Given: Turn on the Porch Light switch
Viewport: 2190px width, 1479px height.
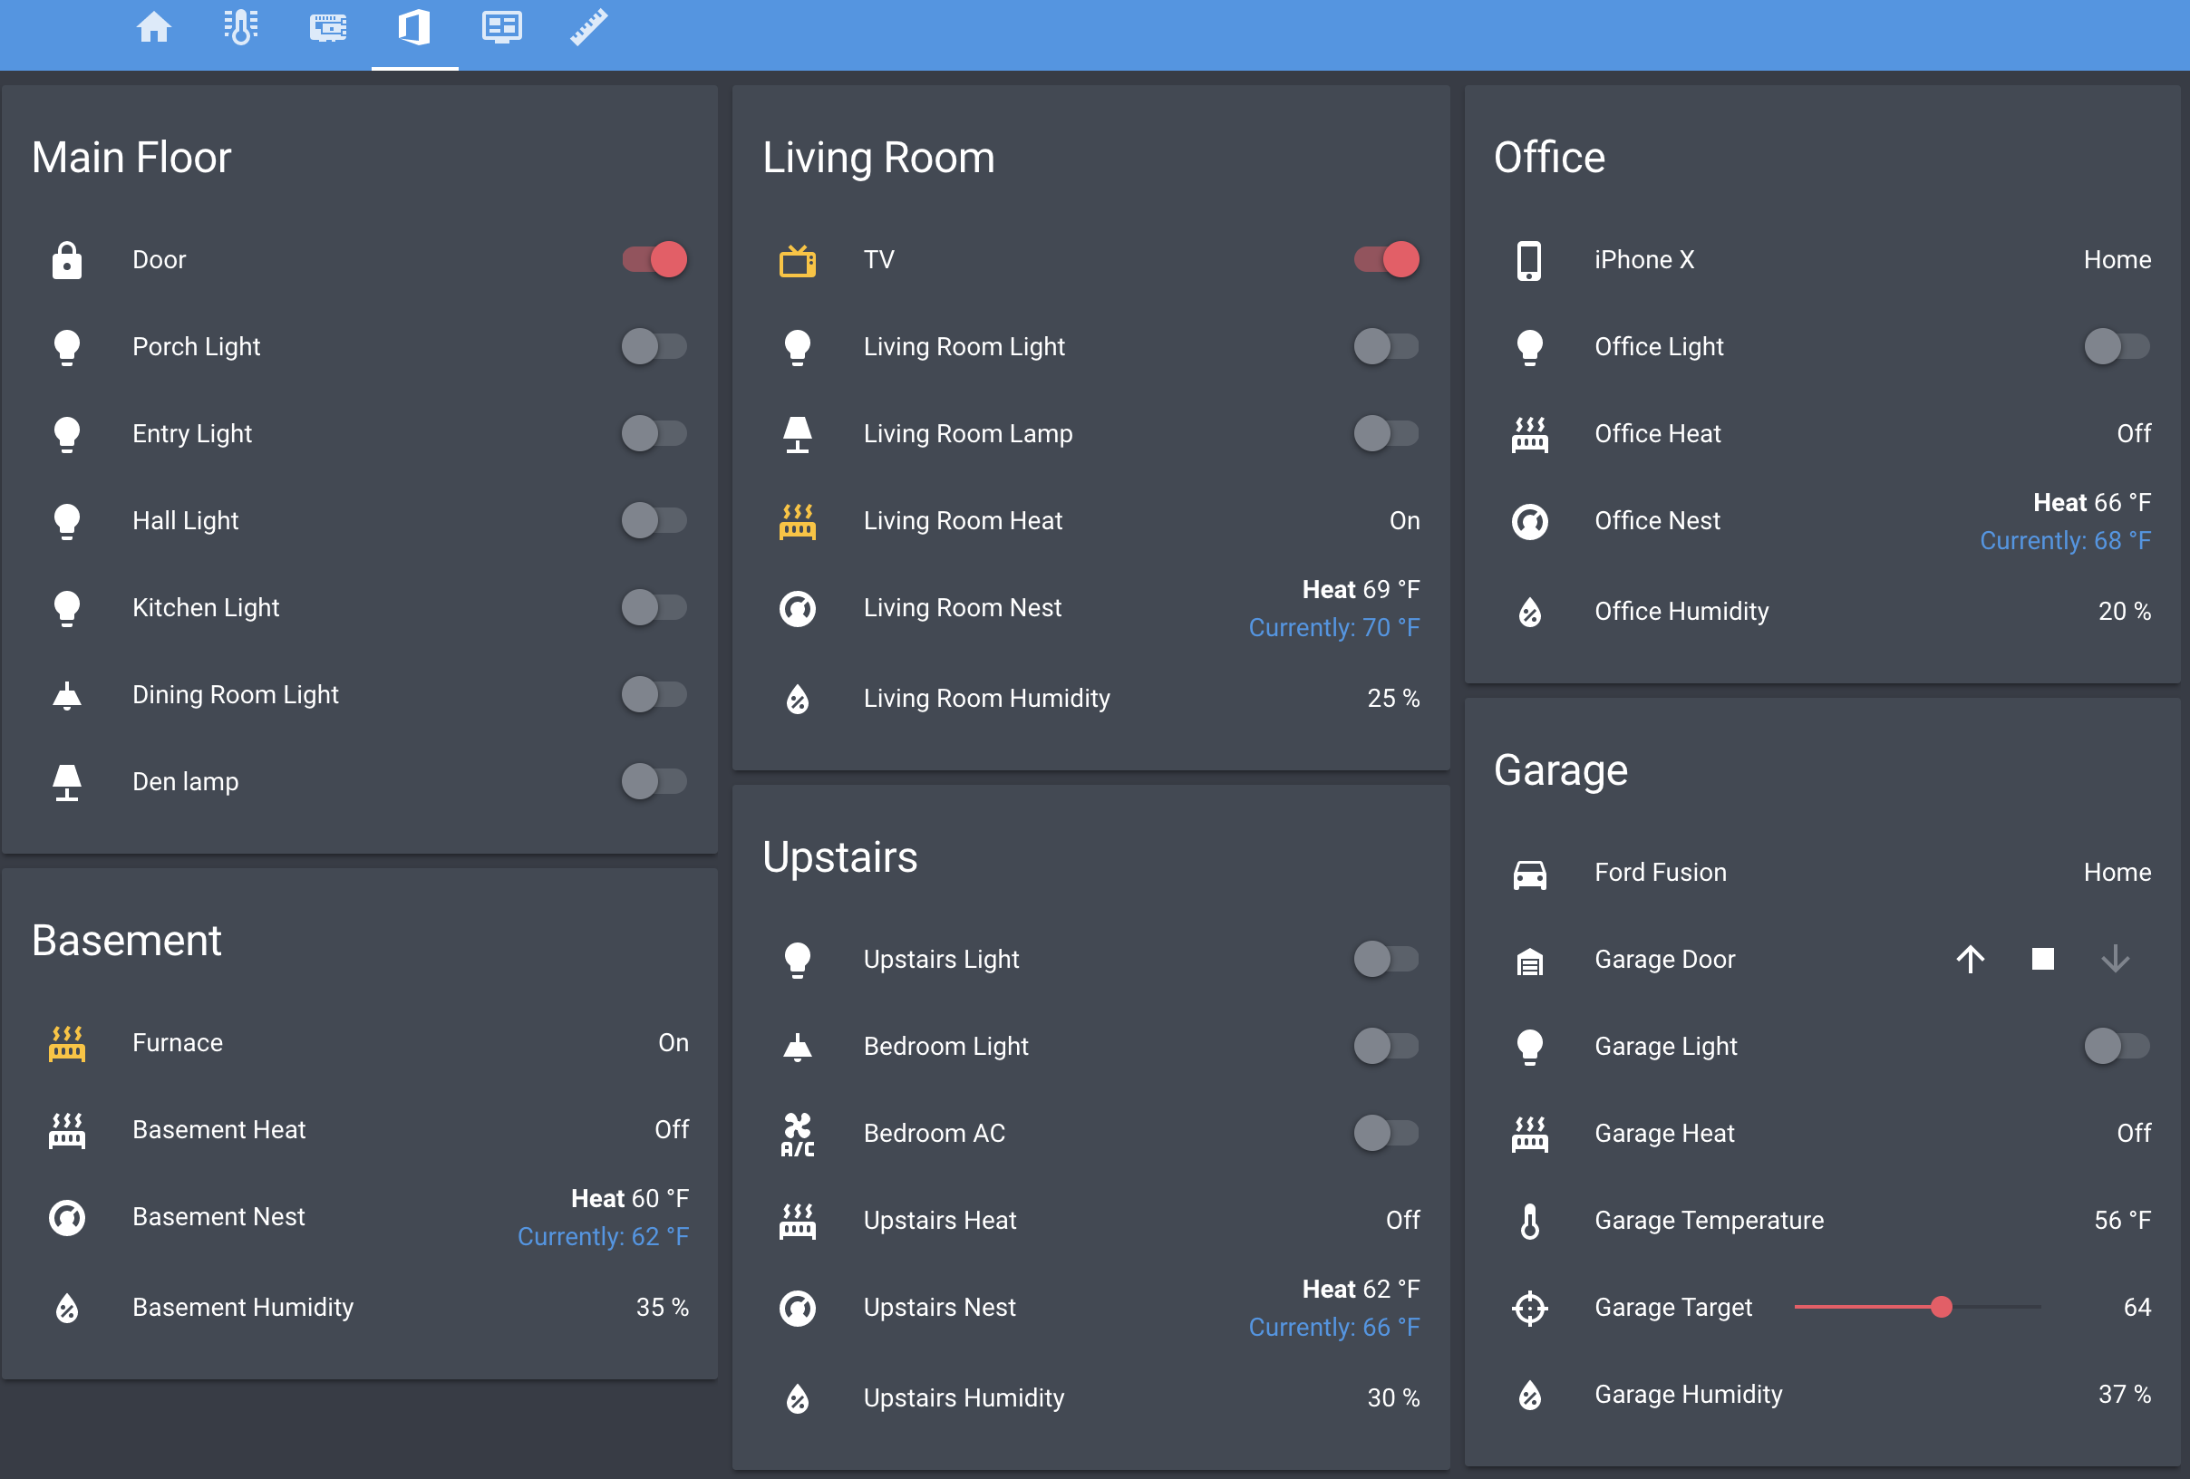Looking at the screenshot, I should click(654, 347).
